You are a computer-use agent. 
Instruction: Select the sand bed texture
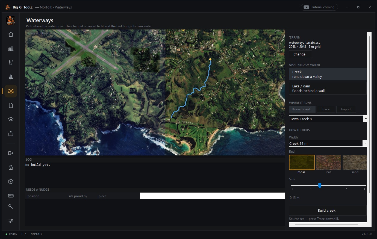[355, 163]
